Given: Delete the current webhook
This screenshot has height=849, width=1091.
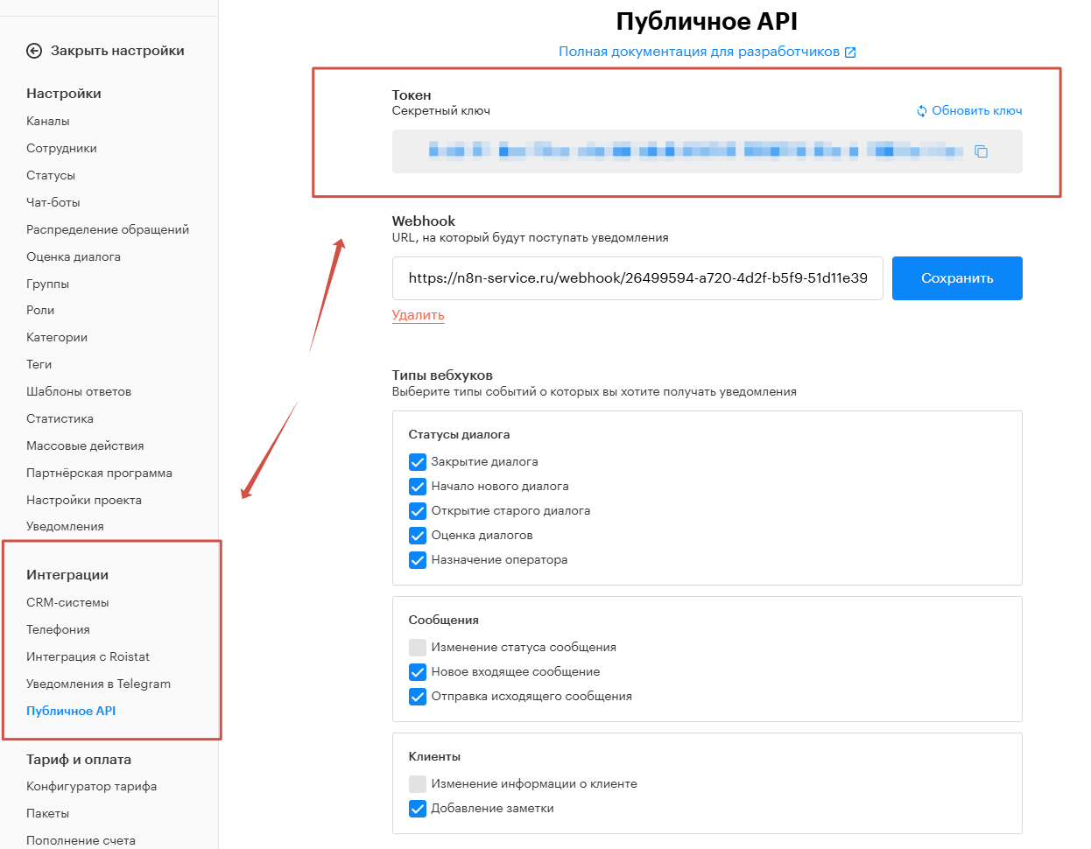Looking at the screenshot, I should click(x=418, y=317).
